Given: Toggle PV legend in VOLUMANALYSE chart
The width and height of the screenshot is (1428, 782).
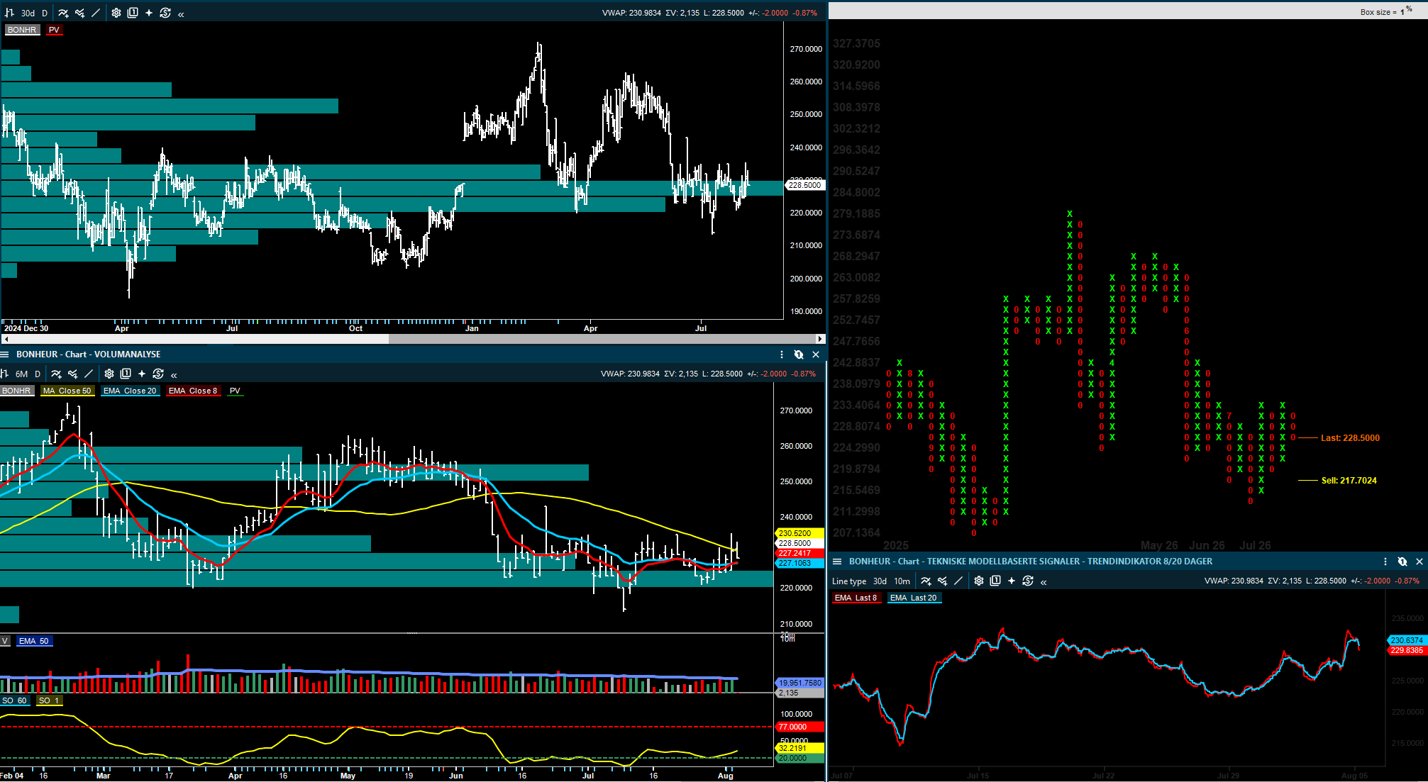Looking at the screenshot, I should tap(236, 391).
